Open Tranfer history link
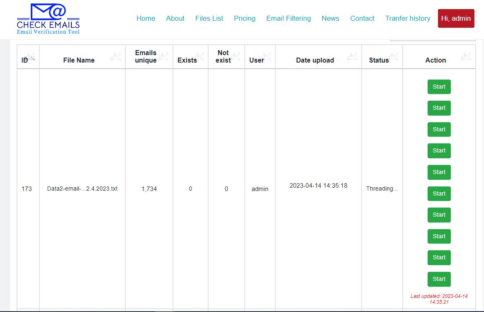This screenshot has height=312, width=484. point(408,19)
